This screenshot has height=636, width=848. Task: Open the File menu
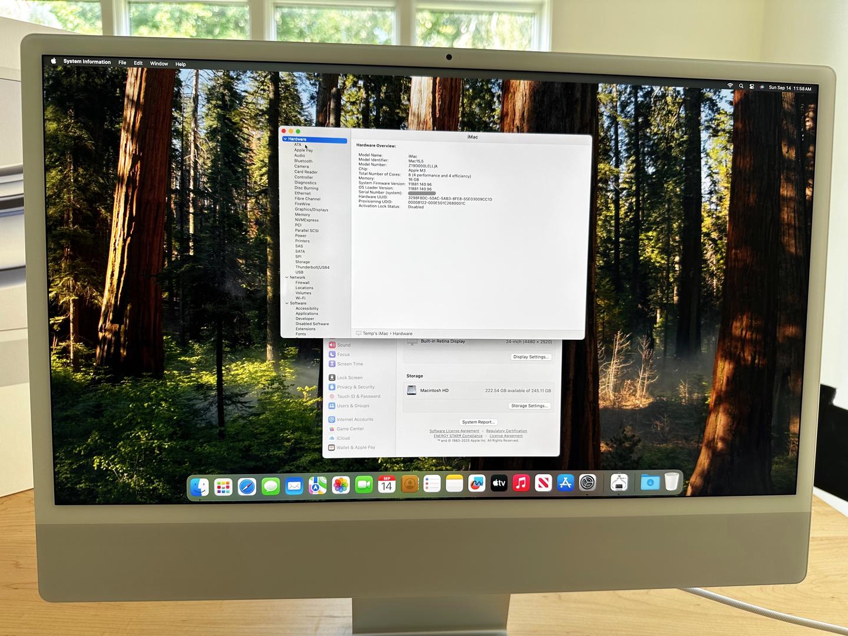point(122,62)
